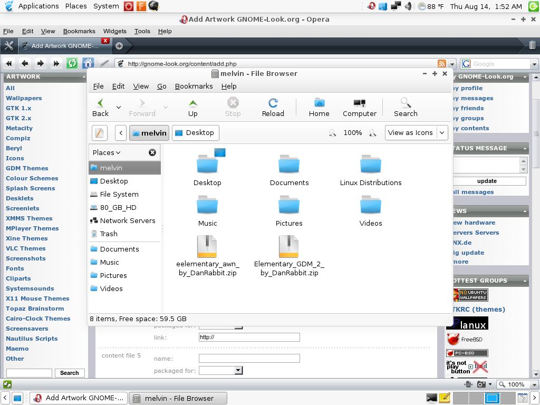The width and height of the screenshot is (540, 405).
Task: Open the File Browser Bookmarks menu
Action: click(x=194, y=86)
